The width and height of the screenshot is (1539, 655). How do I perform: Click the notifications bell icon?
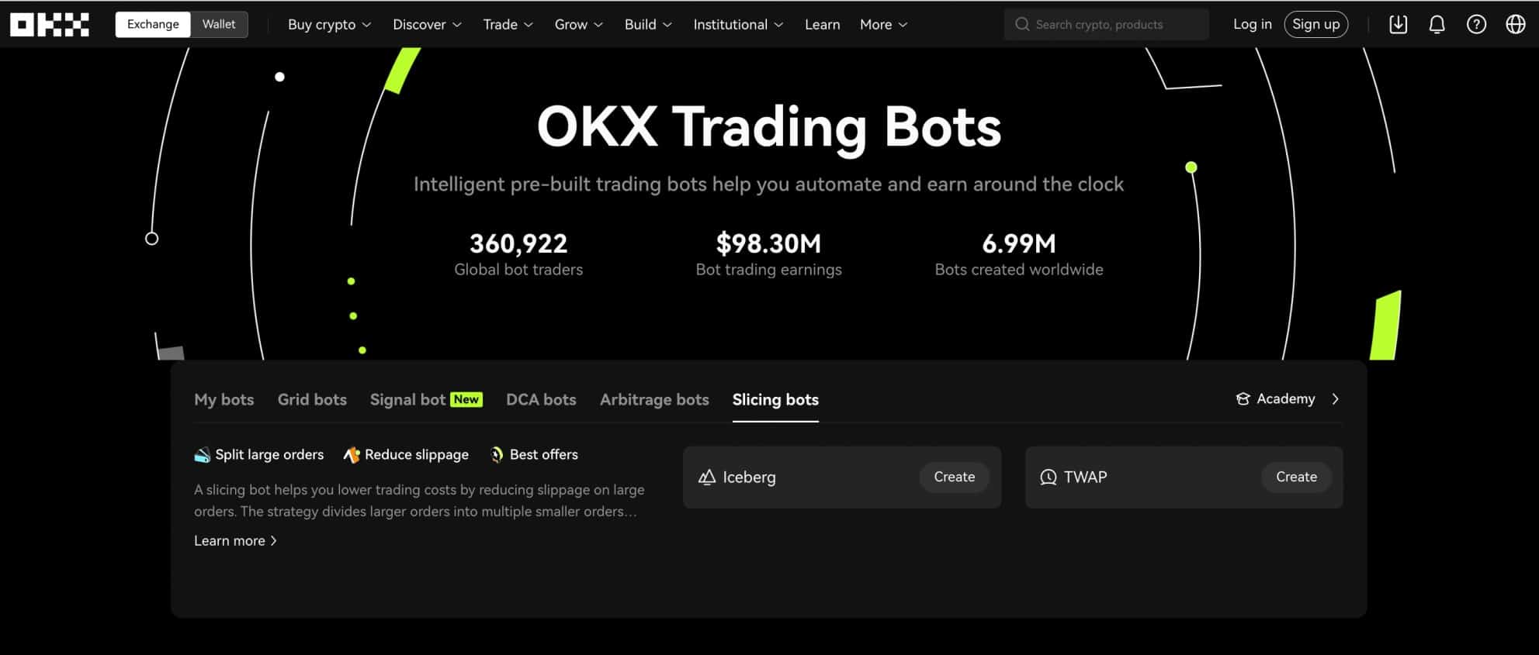pyautogui.click(x=1437, y=25)
